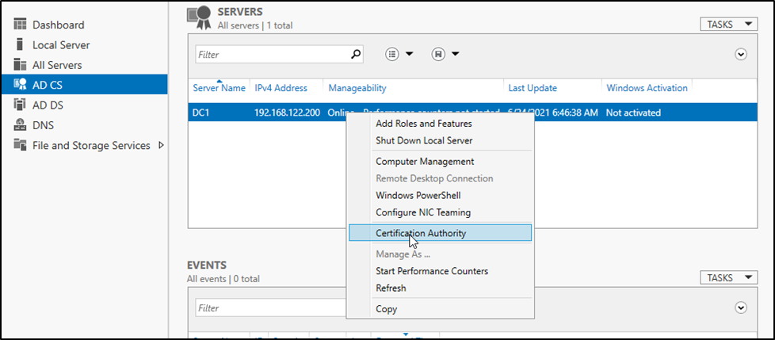The width and height of the screenshot is (775, 340).
Task: Click the AD DS sidebar icon
Action: [21, 105]
